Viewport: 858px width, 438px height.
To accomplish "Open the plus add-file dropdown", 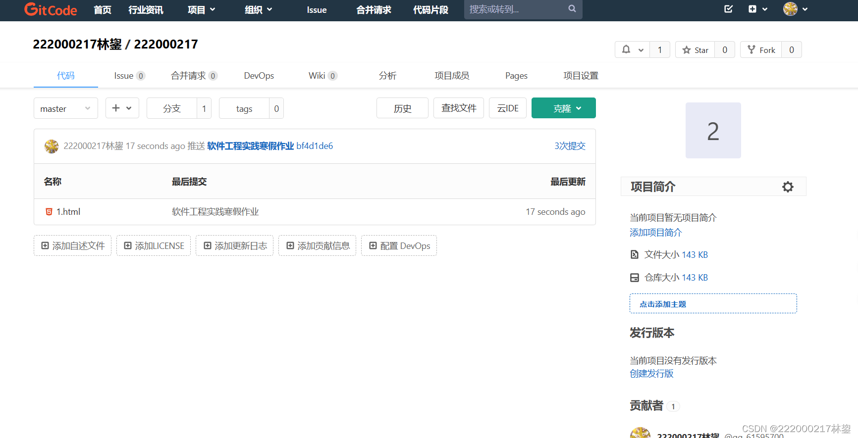I will tap(122, 108).
